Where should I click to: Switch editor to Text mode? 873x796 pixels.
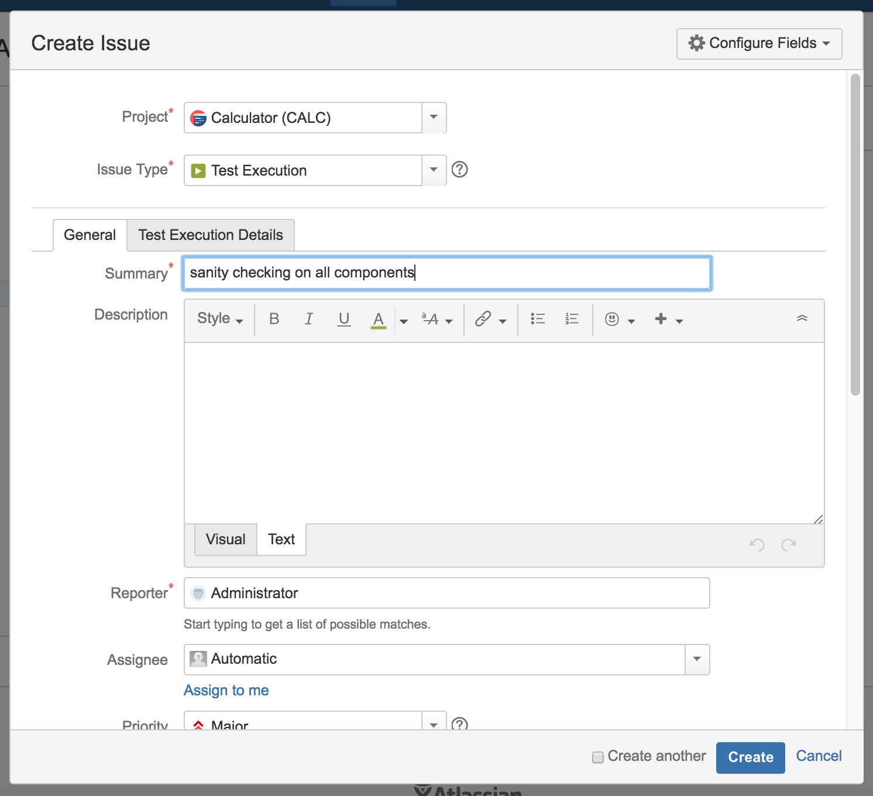tap(281, 540)
